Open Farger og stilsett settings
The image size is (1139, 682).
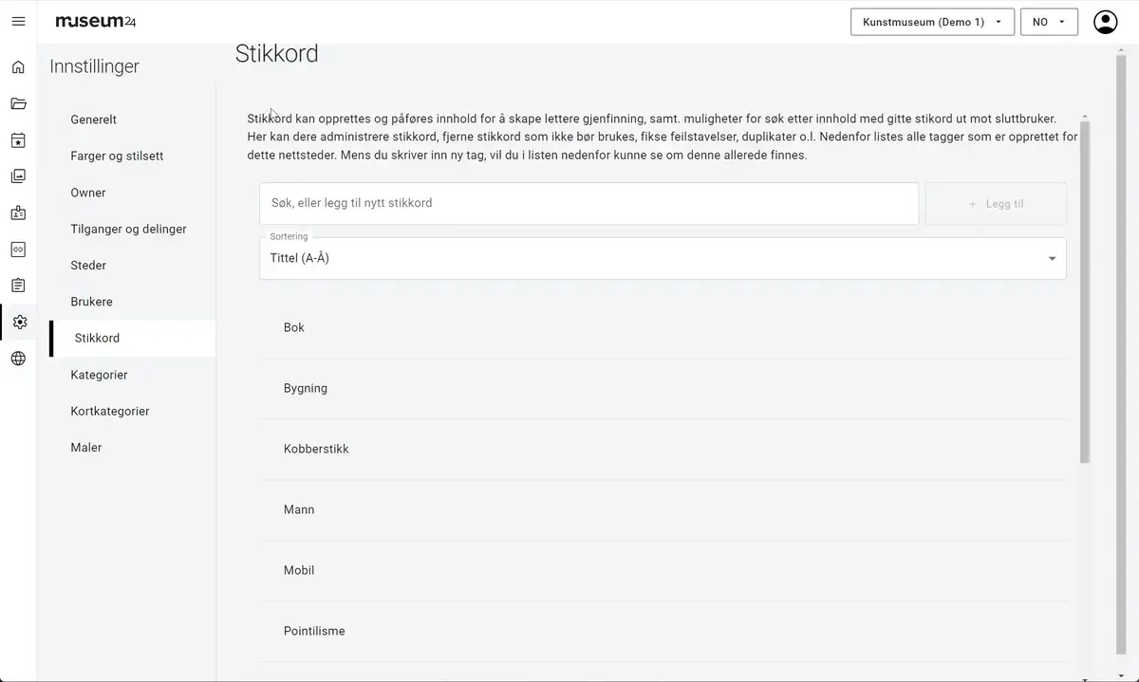(117, 156)
